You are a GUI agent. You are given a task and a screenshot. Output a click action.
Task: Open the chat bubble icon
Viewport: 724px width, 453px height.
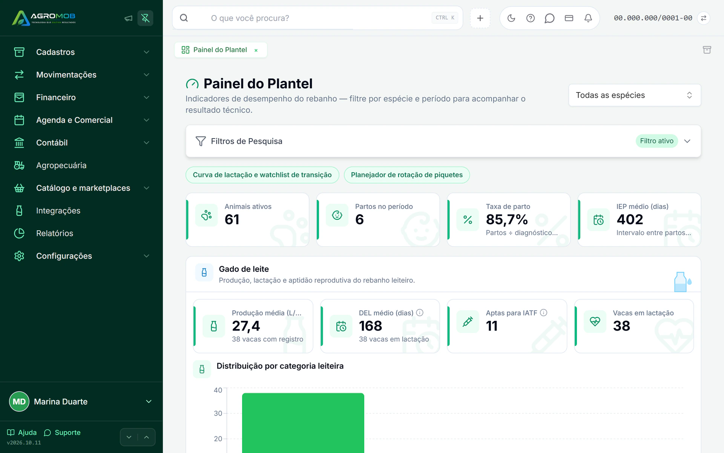[549, 18]
